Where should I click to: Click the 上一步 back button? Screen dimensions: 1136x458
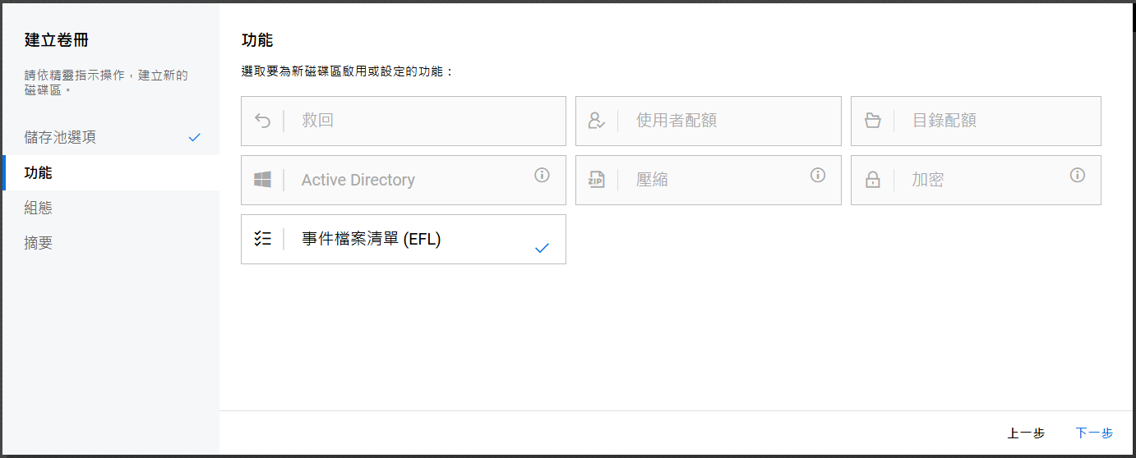(x=1026, y=433)
